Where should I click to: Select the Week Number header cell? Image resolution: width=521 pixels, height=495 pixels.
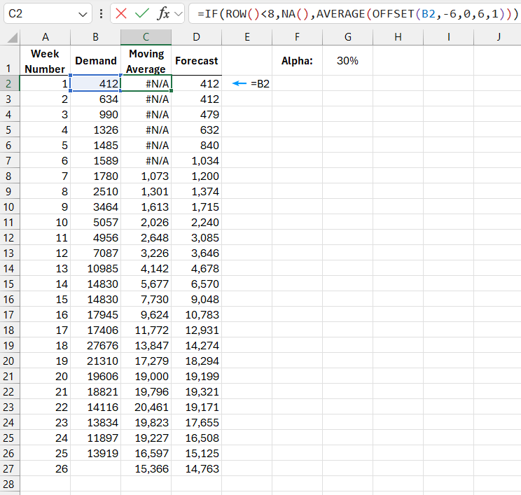(x=46, y=61)
